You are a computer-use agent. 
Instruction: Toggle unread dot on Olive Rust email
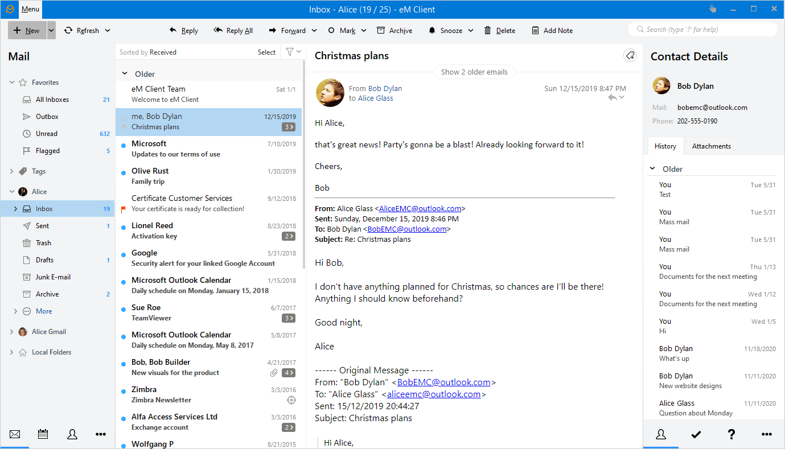(x=124, y=172)
